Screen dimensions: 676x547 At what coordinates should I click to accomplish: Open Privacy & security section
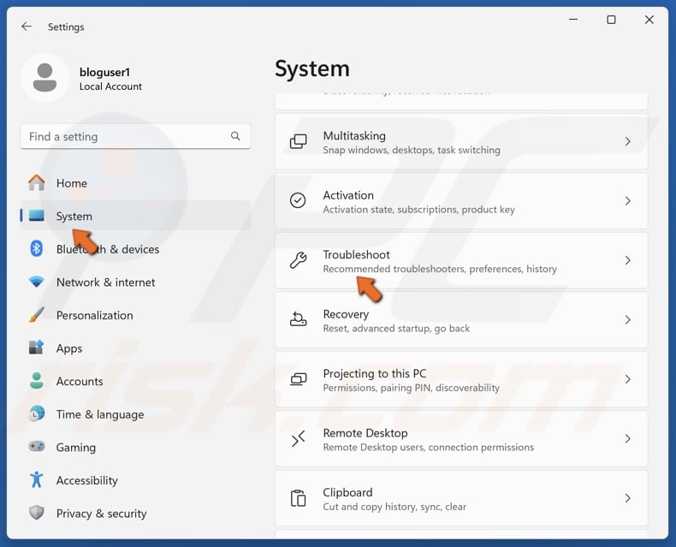click(x=136, y=514)
